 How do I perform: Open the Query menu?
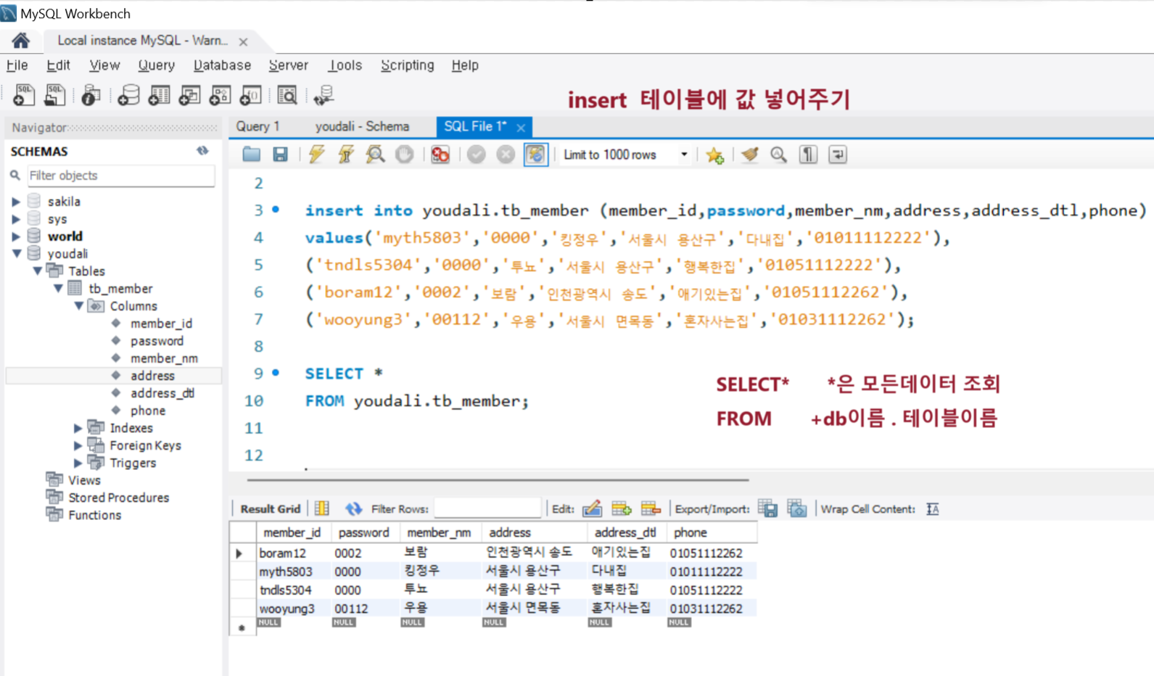pos(157,65)
